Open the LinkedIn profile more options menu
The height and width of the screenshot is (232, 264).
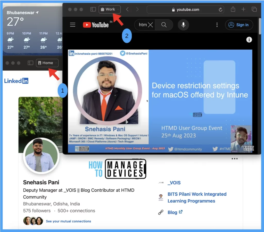235,158
